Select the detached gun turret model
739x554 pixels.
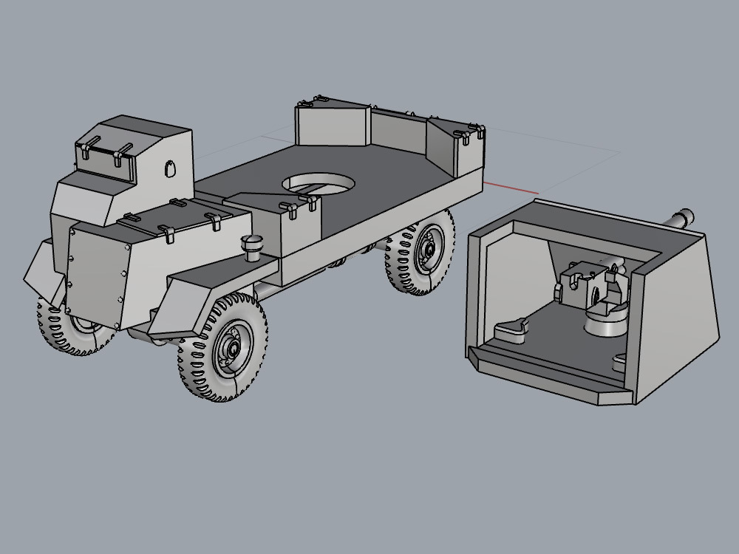(x=593, y=302)
